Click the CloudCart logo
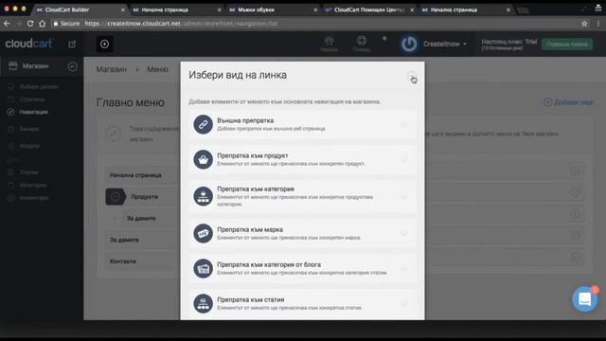 tap(29, 44)
